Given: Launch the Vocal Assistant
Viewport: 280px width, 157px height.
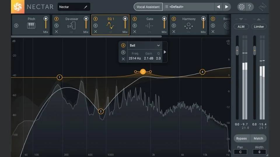Looking at the screenshot, I should [x=148, y=7].
